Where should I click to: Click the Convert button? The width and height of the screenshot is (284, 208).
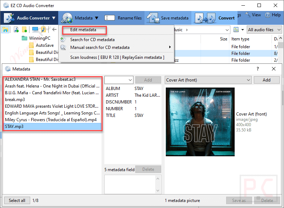tap(226, 18)
